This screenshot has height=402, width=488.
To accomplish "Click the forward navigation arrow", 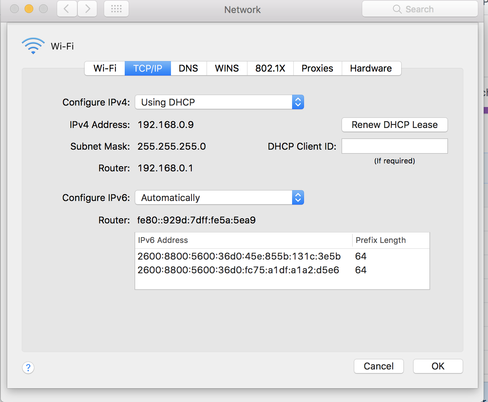I will 87,9.
